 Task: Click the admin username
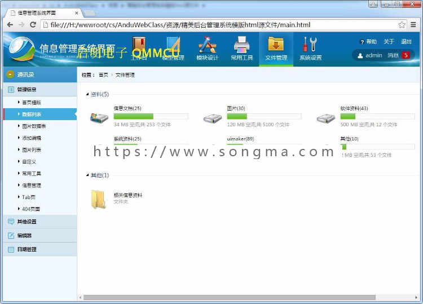point(373,56)
